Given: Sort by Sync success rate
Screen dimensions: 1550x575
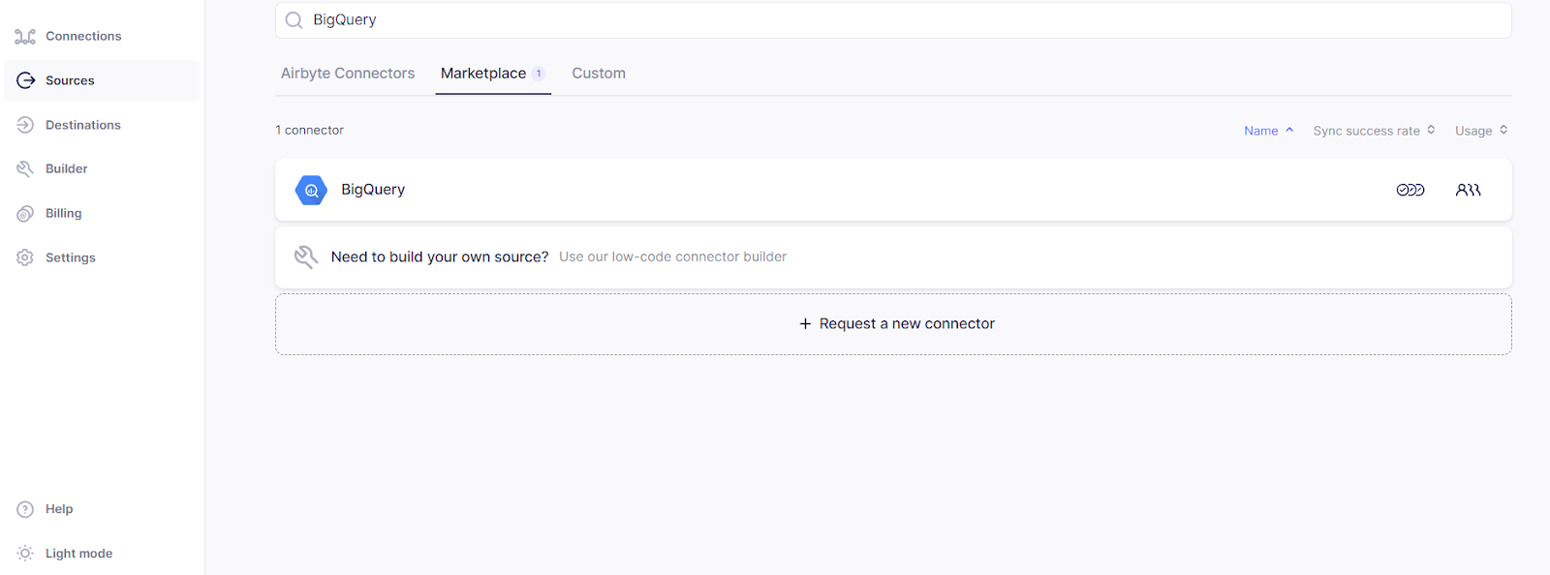Looking at the screenshot, I should pos(1374,131).
